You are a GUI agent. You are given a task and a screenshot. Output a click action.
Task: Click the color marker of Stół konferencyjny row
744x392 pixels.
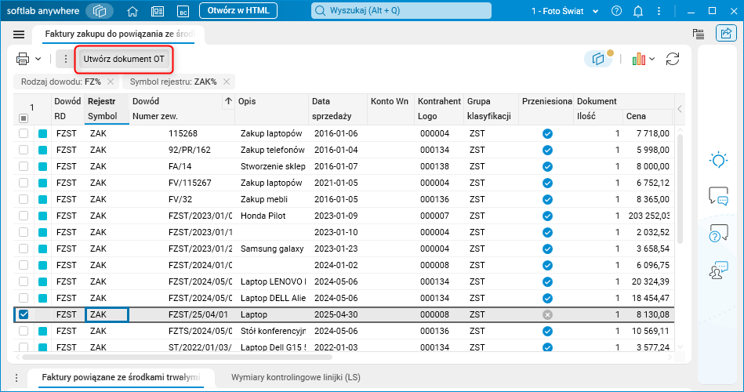click(42, 332)
